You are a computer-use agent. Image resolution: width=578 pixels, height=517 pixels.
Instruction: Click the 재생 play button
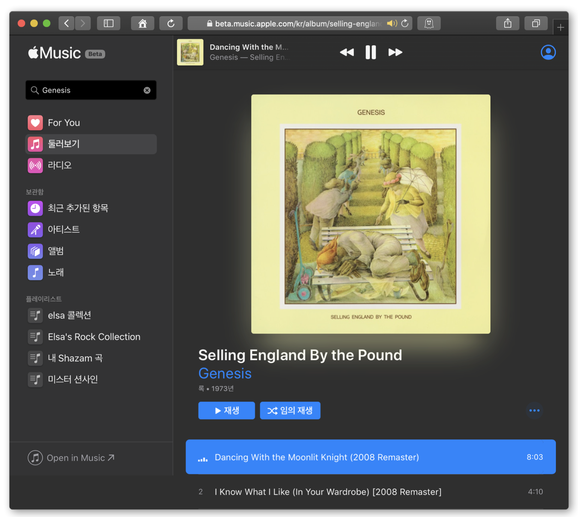tap(226, 410)
